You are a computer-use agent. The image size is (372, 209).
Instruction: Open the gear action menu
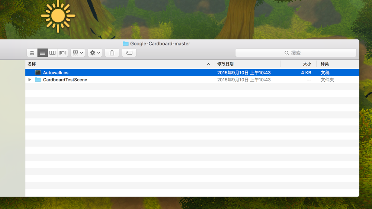[x=95, y=53]
